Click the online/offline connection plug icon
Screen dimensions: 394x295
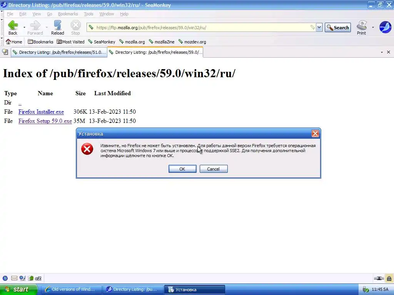(379, 278)
